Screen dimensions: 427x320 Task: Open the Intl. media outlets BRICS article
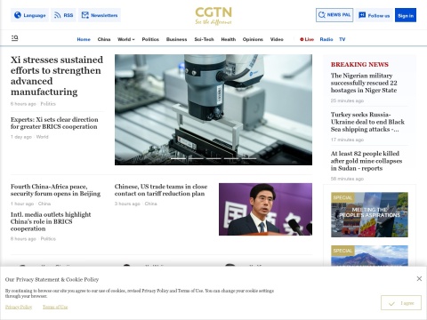pos(51,221)
